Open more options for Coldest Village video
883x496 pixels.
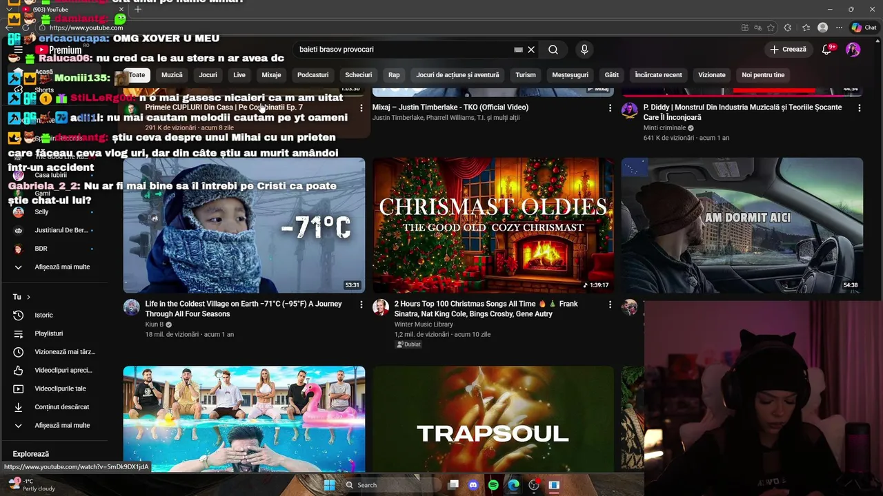pyautogui.click(x=361, y=304)
